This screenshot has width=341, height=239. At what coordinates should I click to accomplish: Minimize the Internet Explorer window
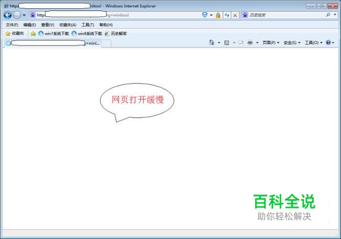tap(311, 6)
